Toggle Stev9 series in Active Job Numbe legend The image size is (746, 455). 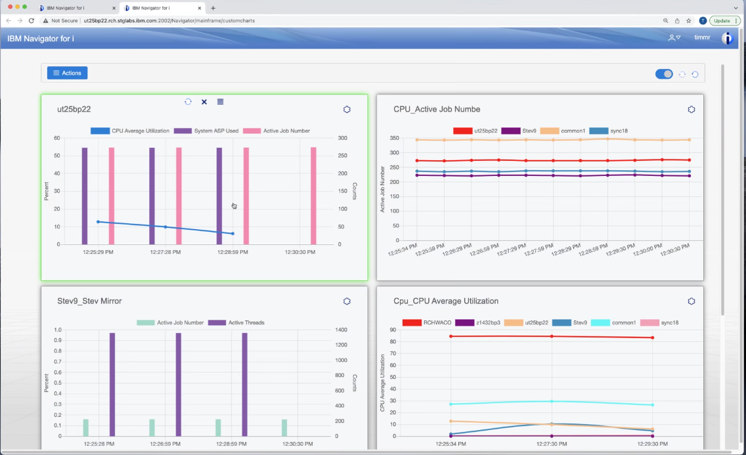(x=519, y=131)
